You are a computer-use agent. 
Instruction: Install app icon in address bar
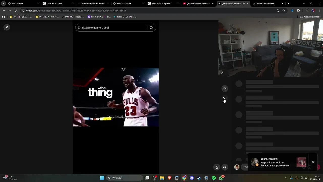point(278,11)
